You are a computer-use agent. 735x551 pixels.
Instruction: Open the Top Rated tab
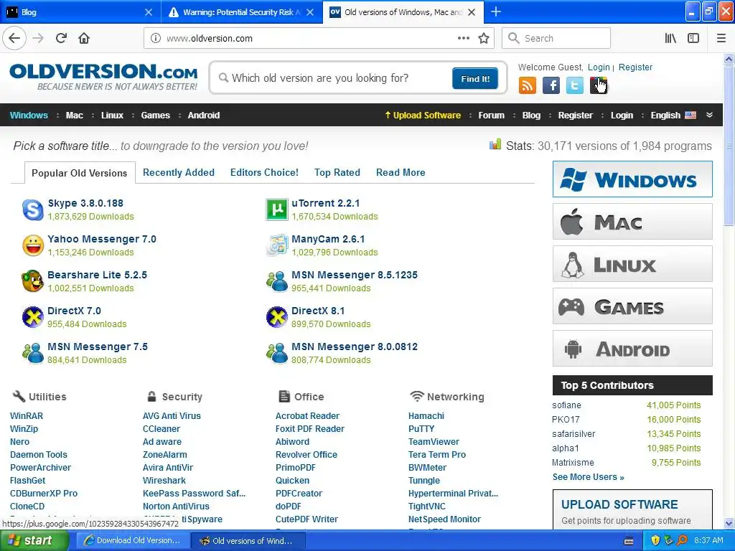pos(337,172)
